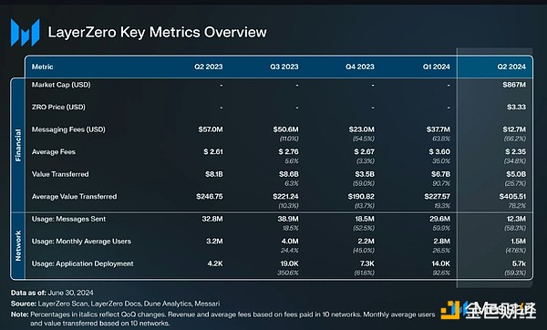This screenshot has height=330, width=547.
Task: Click Usage: Application Deployment row label
Action: tap(82, 263)
